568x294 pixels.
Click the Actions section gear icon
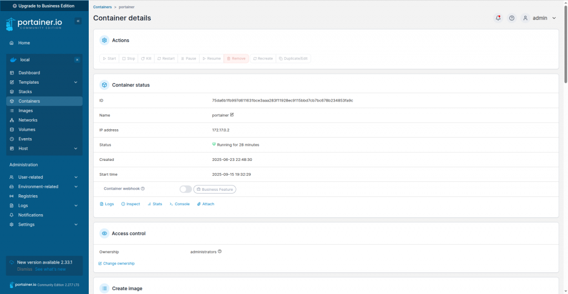104,40
